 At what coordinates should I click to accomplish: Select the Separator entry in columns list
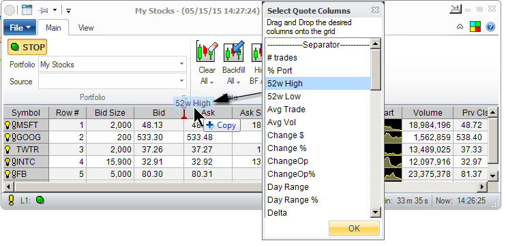pos(318,45)
